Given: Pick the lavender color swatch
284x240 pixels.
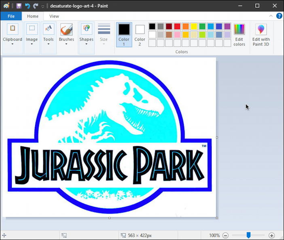Looking at the screenshot, I should [x=227, y=35].
